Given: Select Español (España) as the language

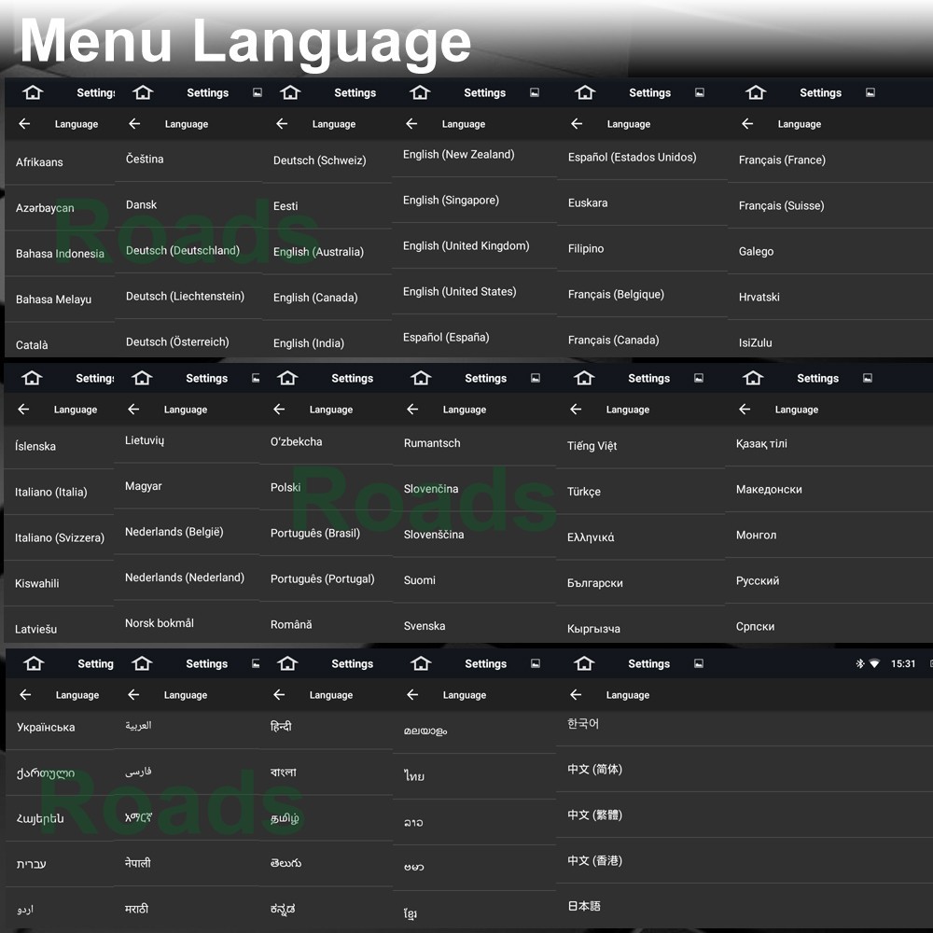Looking at the screenshot, I should tap(446, 338).
